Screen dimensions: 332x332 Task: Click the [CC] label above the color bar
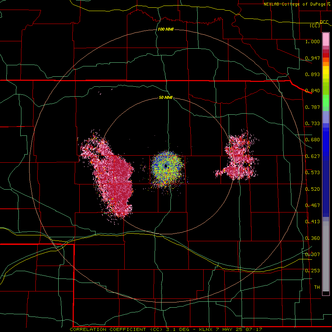[x=315, y=26]
